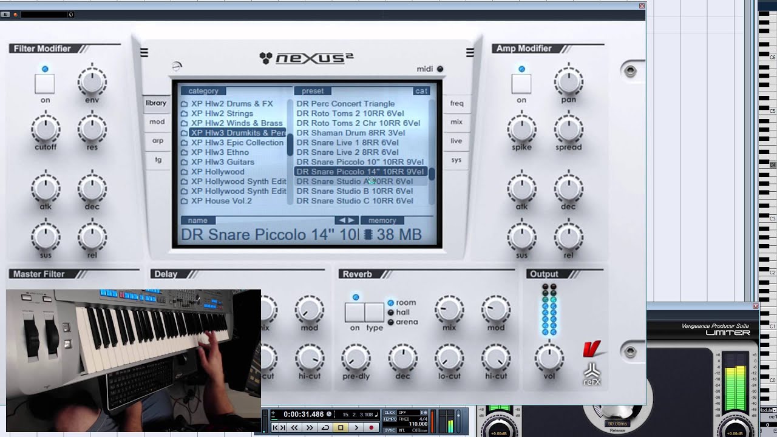This screenshot has height=437, width=777.
Task: Click the Filter Modifier cutoff knob
Action: click(45, 129)
